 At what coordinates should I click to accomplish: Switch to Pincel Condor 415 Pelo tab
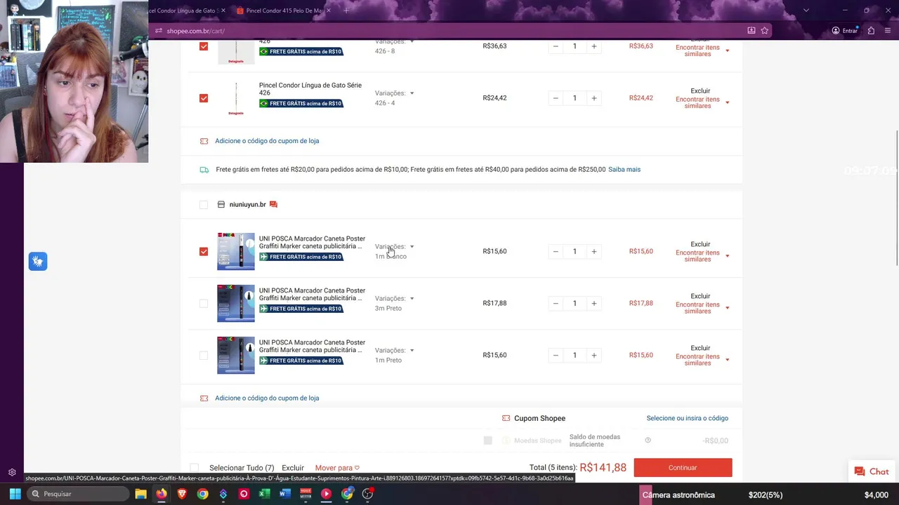pos(284,11)
